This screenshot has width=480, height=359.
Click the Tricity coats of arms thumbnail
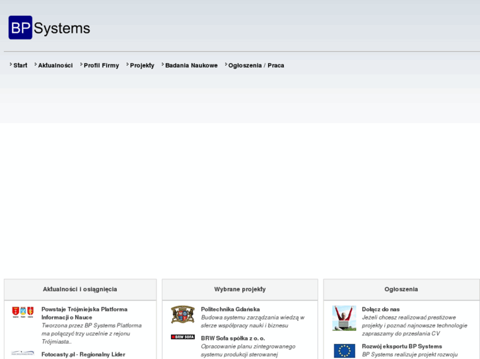[22, 312]
